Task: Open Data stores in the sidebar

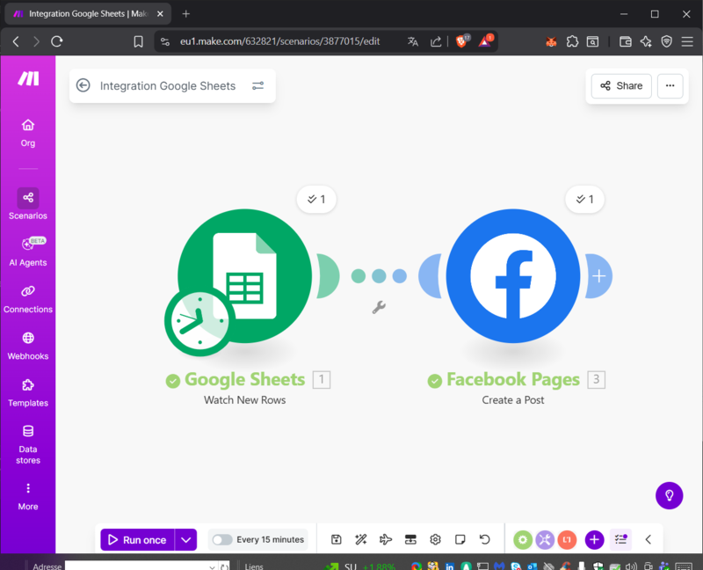Action: tap(28, 442)
